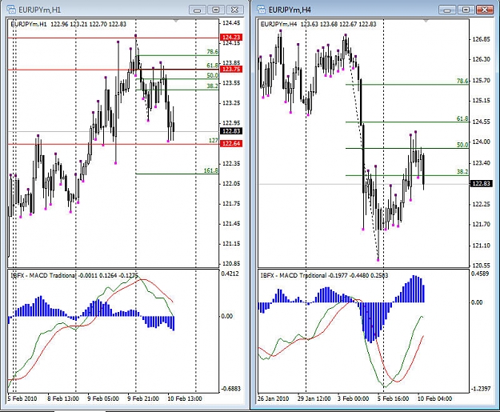Click the EURJPYm,H1 OHLC header text
This screenshot has height=412, width=500.
[x=68, y=24]
